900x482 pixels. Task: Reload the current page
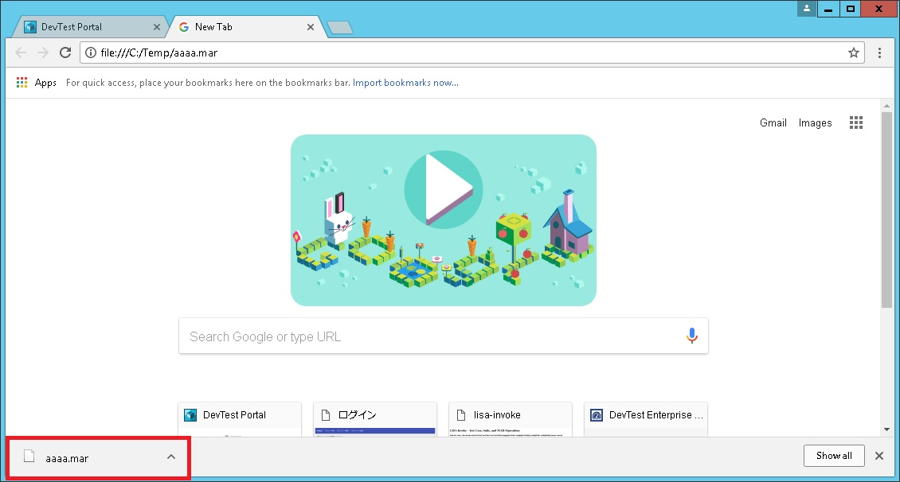tap(66, 52)
